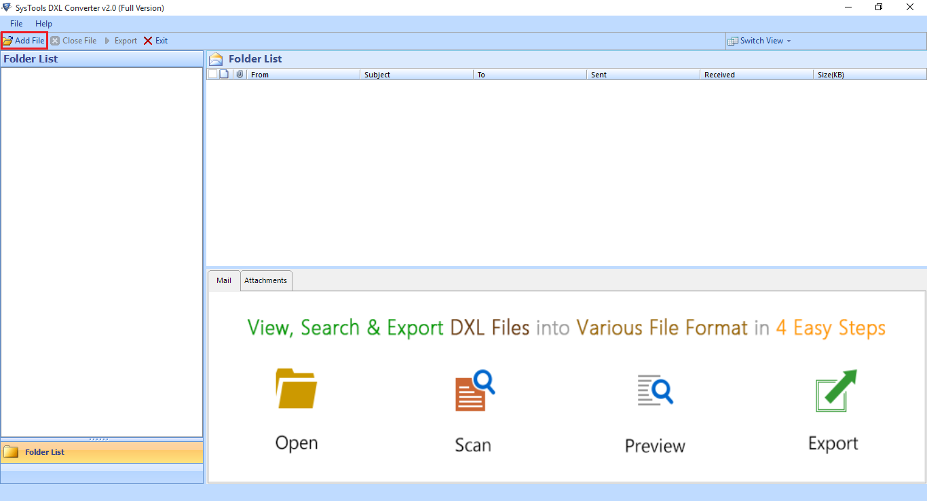Image resolution: width=927 pixels, height=501 pixels.
Task: Click the left pane 'Folder List' header title
Action: tap(31, 59)
